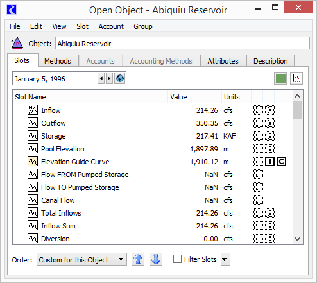The height and width of the screenshot is (283, 317).
Task: Switch to the Methods tab
Action: tap(58, 61)
